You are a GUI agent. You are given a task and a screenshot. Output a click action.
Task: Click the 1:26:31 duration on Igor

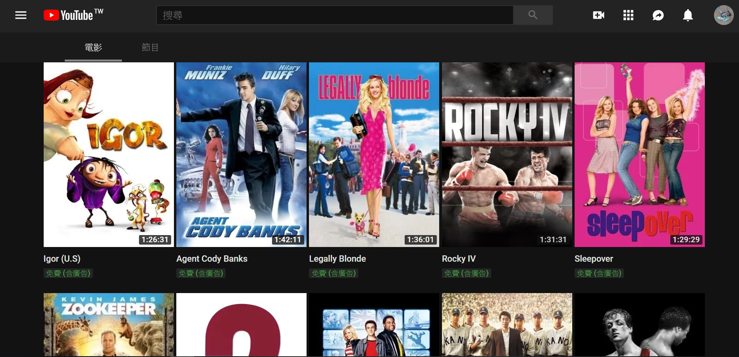tap(155, 239)
